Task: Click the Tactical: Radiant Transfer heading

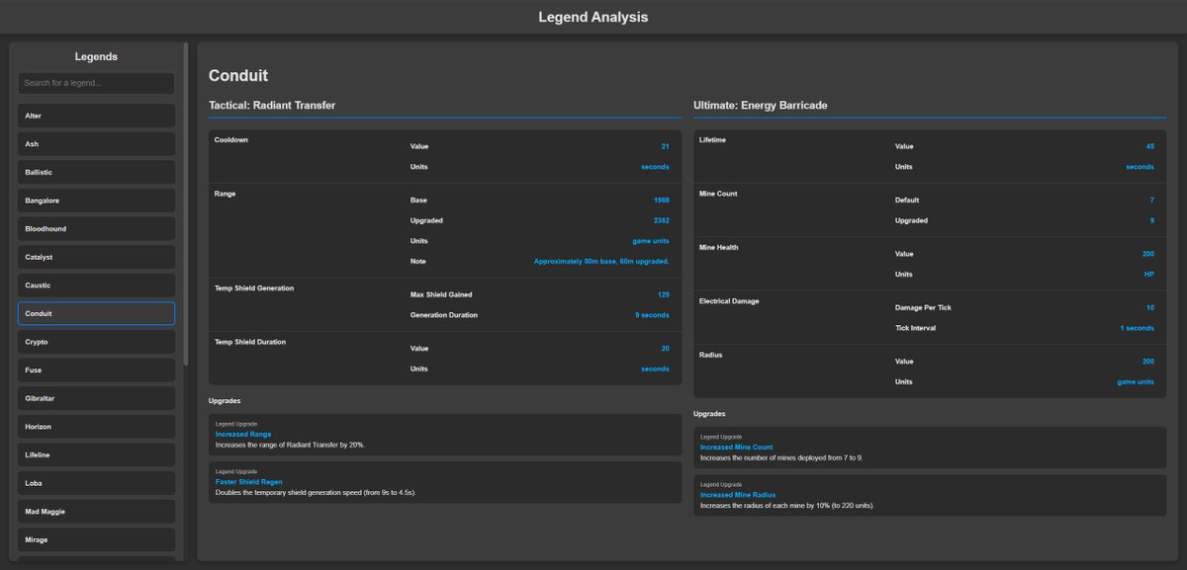Action: (272, 105)
